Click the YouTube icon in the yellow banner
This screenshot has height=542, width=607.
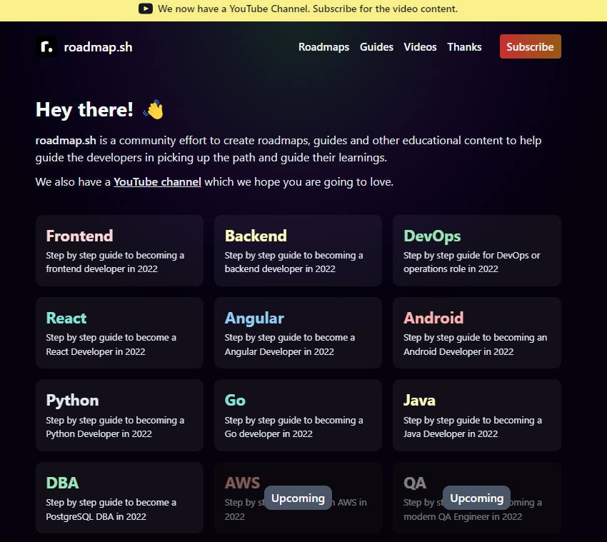coord(146,9)
